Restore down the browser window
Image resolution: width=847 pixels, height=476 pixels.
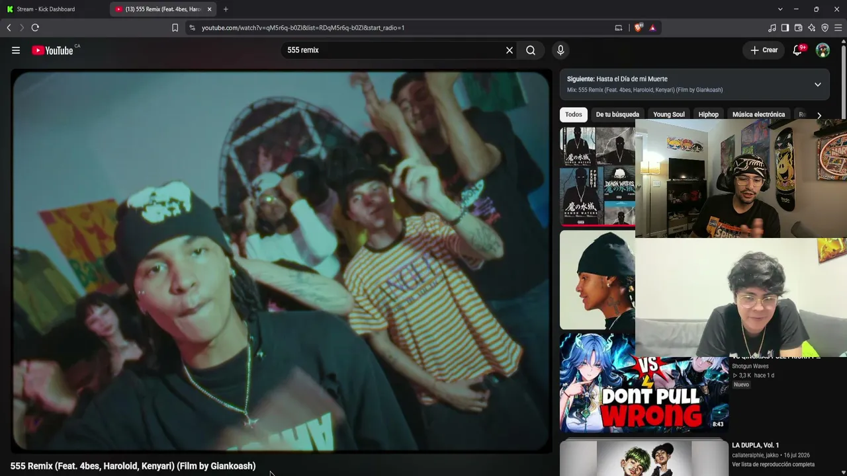coord(816,9)
